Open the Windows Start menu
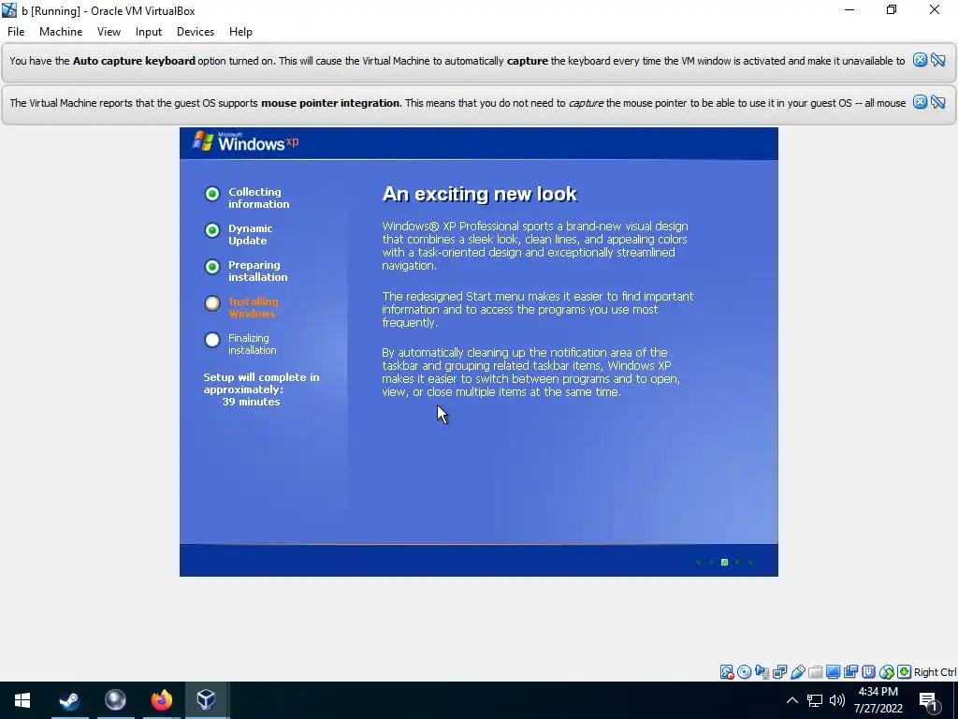 [x=22, y=700]
